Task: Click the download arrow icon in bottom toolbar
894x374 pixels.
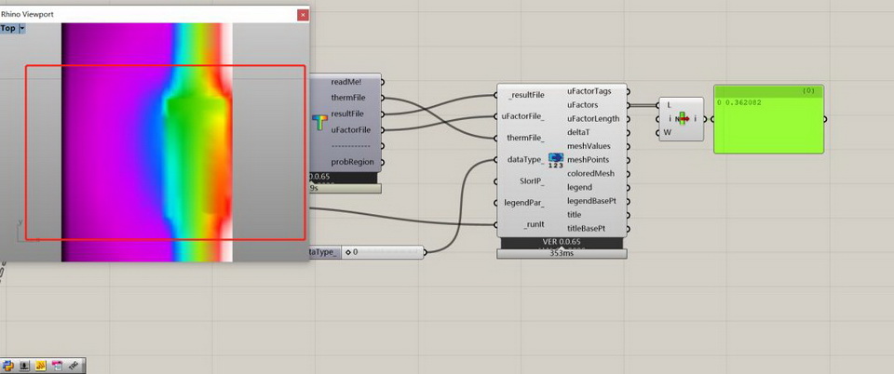Action: (24, 365)
